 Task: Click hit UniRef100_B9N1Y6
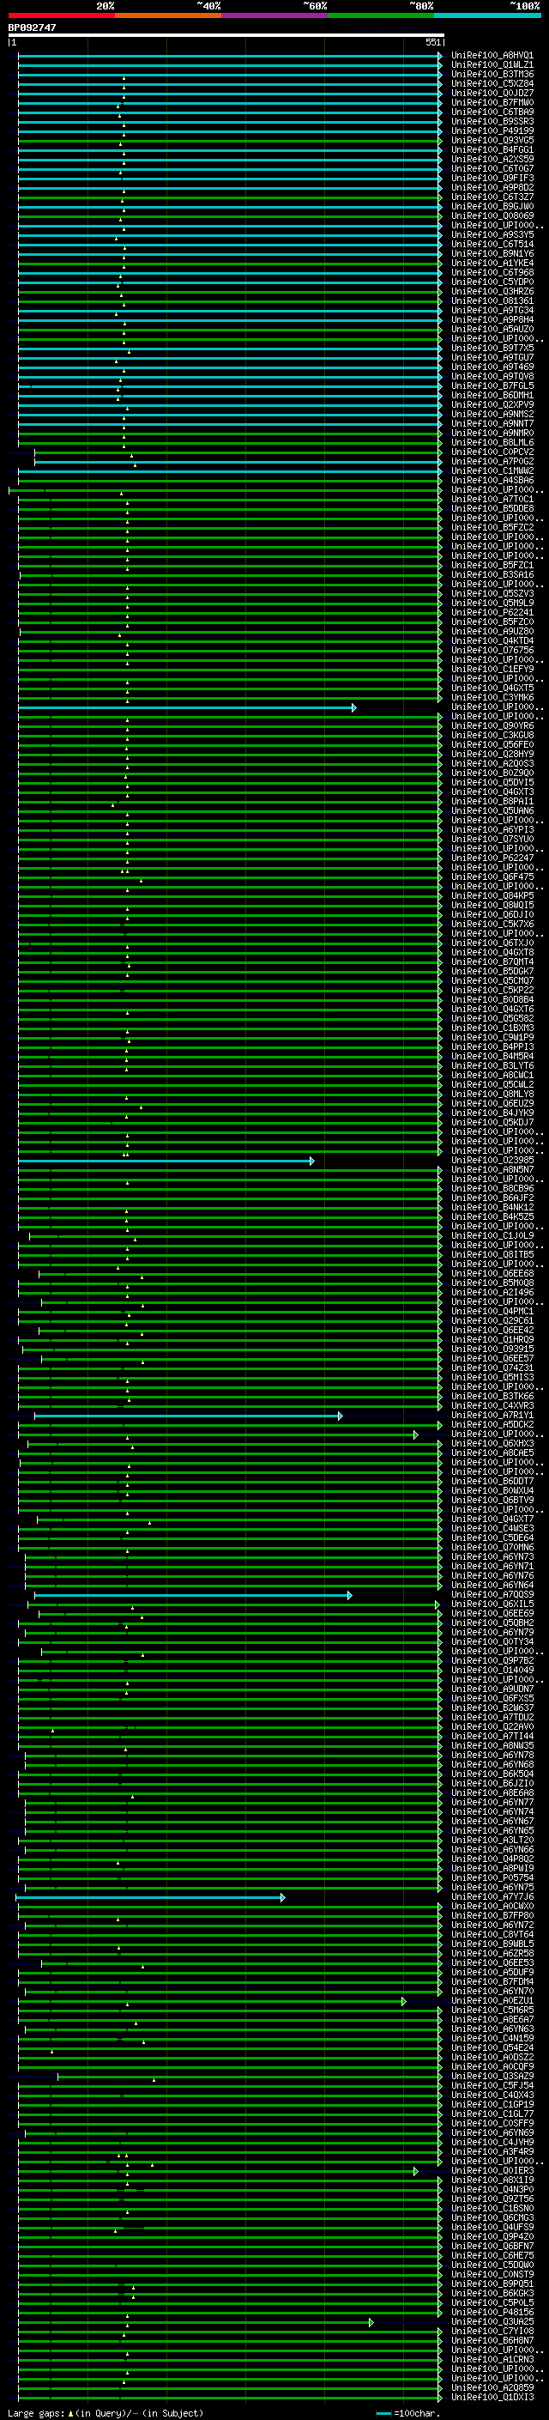click(492, 253)
